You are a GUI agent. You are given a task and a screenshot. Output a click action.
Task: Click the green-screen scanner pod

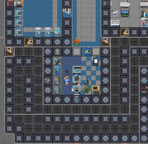77,91
